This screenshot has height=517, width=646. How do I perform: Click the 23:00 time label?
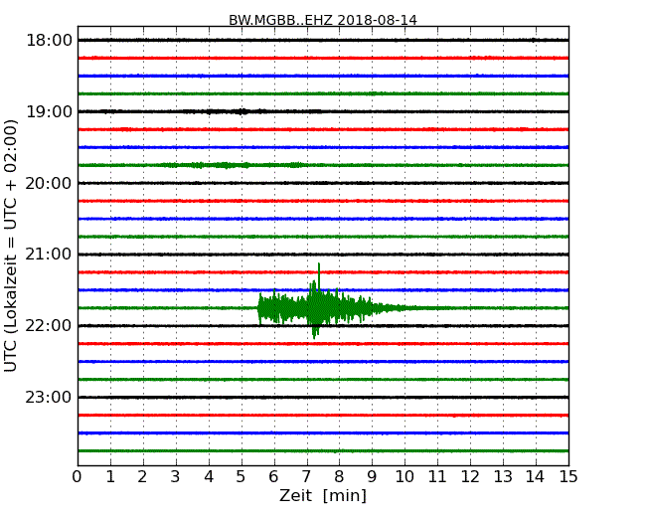(49, 397)
